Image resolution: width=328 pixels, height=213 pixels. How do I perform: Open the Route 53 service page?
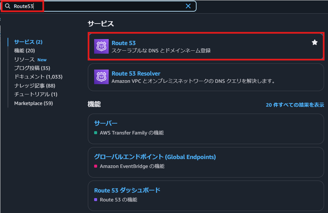coord(124,43)
